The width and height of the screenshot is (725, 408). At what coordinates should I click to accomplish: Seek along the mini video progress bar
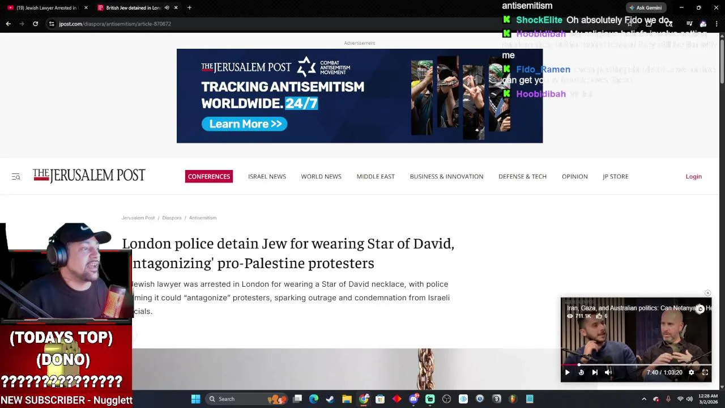tap(636, 365)
